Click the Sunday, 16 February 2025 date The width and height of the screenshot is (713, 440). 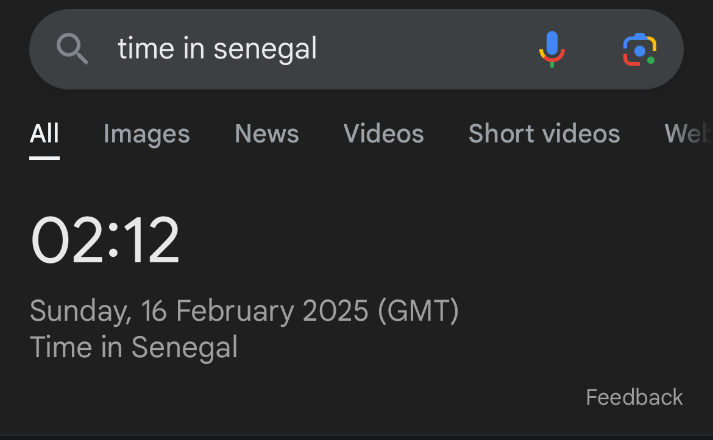tap(198, 311)
